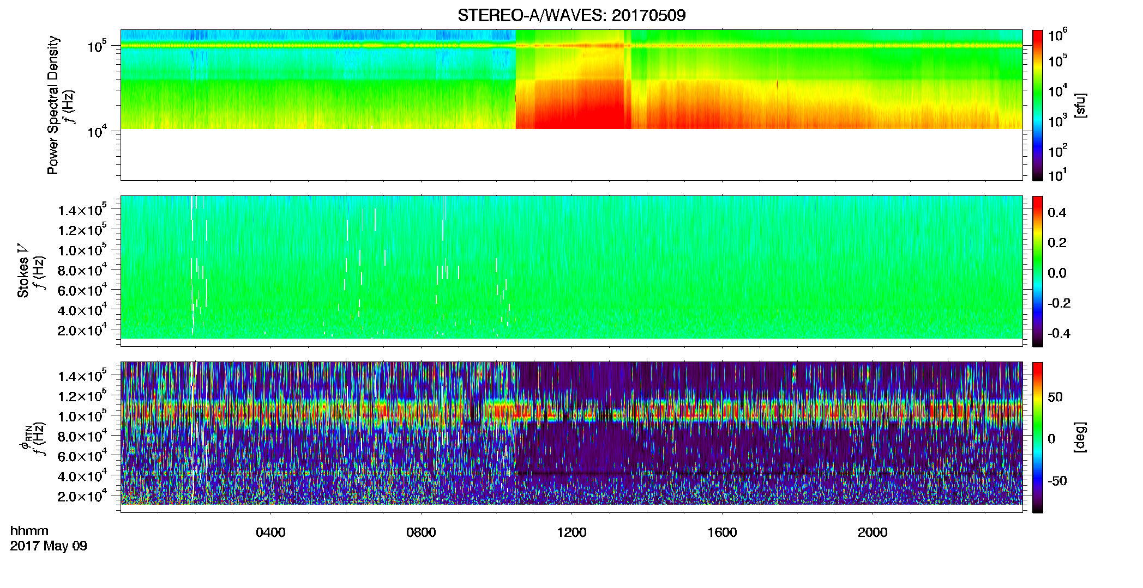
Task: Click the 50 degree color bar tick label
Action: click(1055, 397)
